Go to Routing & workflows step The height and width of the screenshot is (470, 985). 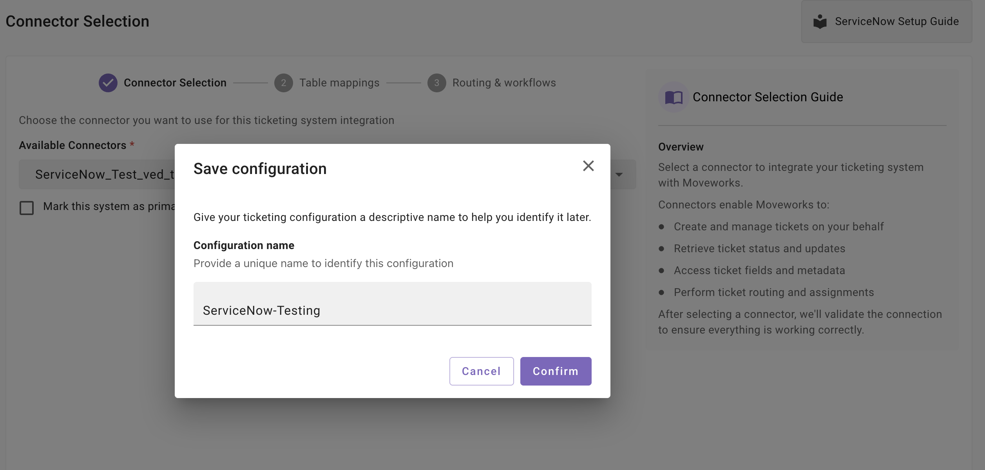click(503, 83)
